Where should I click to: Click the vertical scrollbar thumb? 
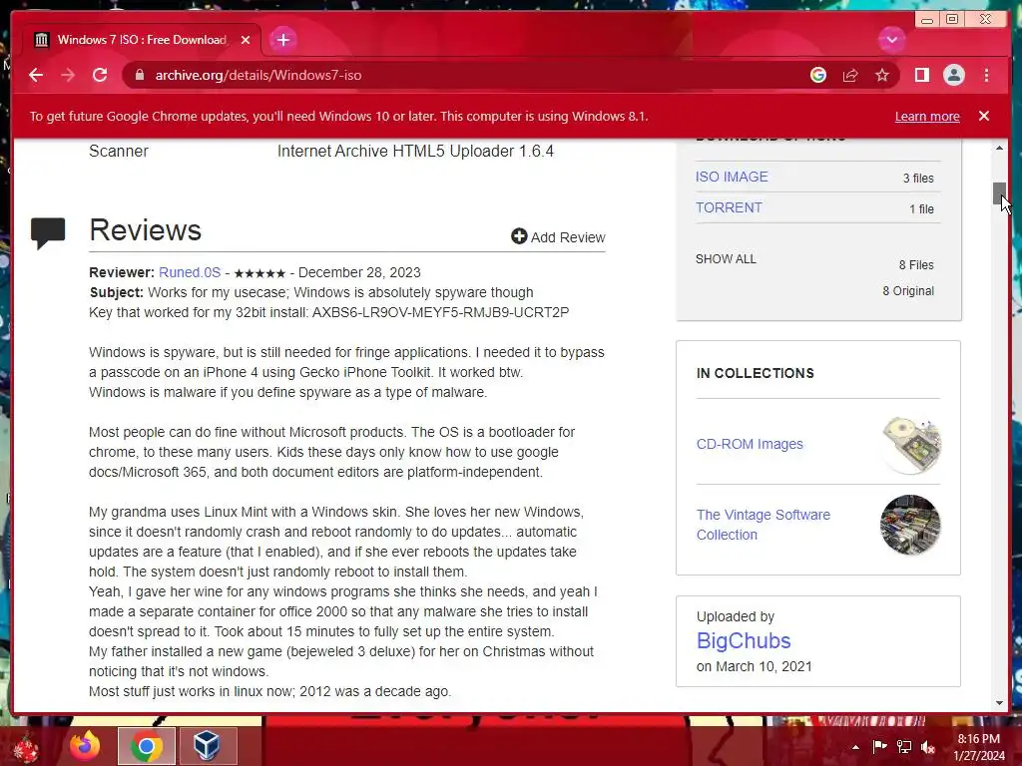999,193
